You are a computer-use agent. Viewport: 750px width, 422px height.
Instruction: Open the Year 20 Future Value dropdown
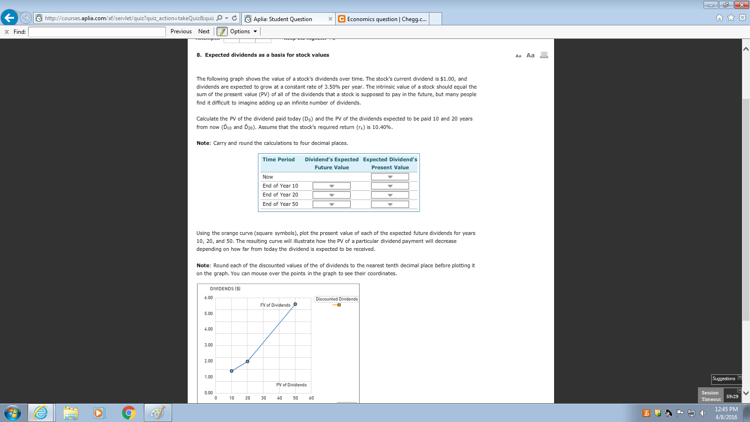point(331,195)
